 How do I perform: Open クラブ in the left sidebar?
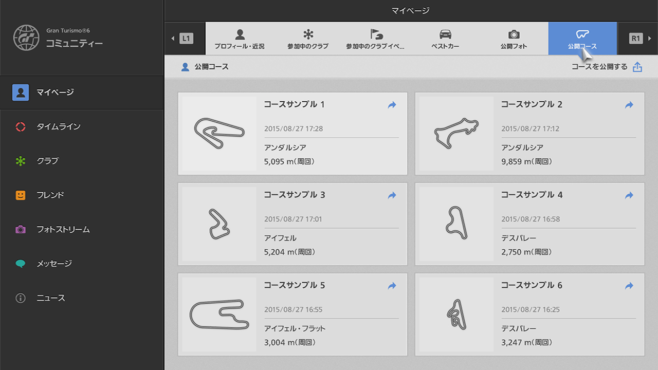47,161
